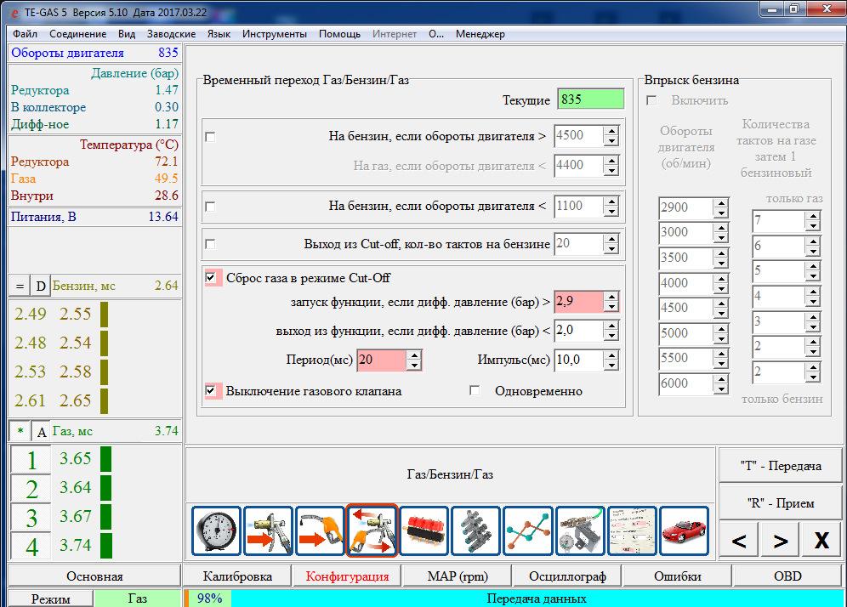Screen dimensions: 847x607
Task: Open the grey petrol injectors icon
Action: [x=475, y=531]
